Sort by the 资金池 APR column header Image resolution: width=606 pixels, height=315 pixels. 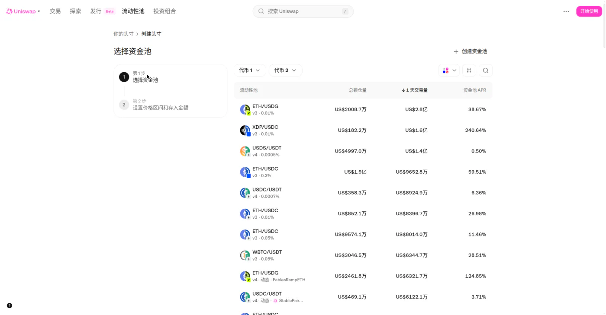pyautogui.click(x=475, y=90)
